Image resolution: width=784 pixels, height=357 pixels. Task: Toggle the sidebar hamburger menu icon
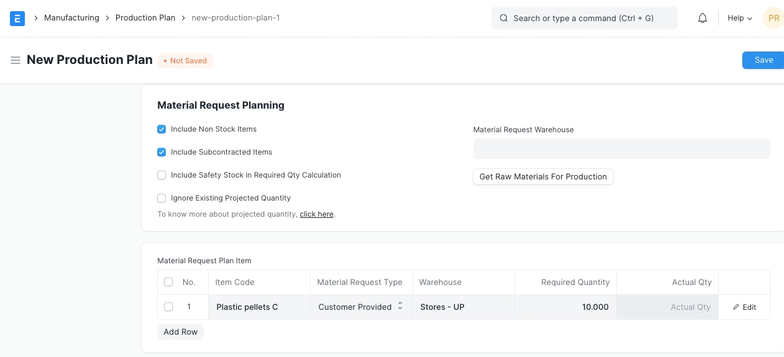point(16,60)
